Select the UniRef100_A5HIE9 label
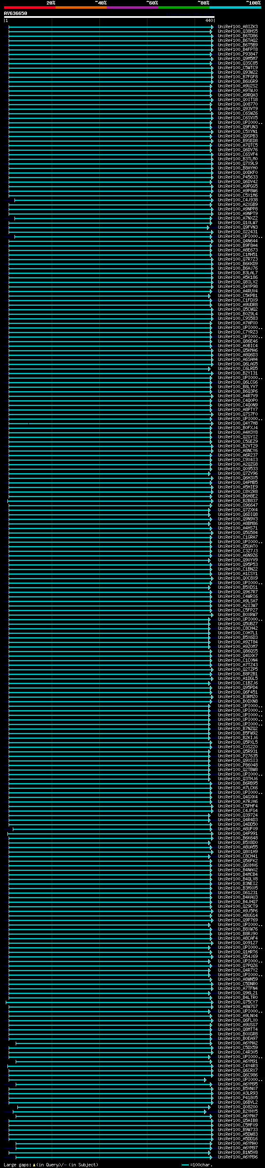This screenshot has width=265, height=1168. click(x=237, y=487)
